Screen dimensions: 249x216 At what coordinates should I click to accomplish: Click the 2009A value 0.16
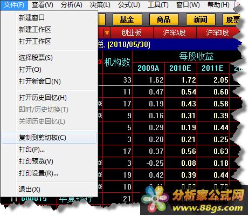[156, 116]
